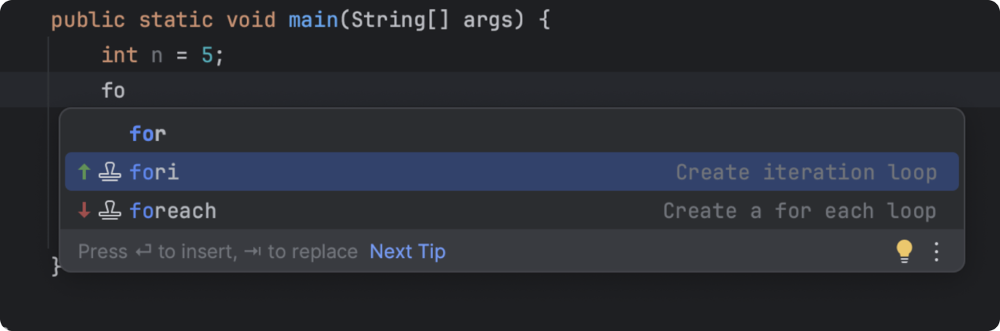
Task: Pick the "foreach" template suggestion
Action: tap(172, 211)
